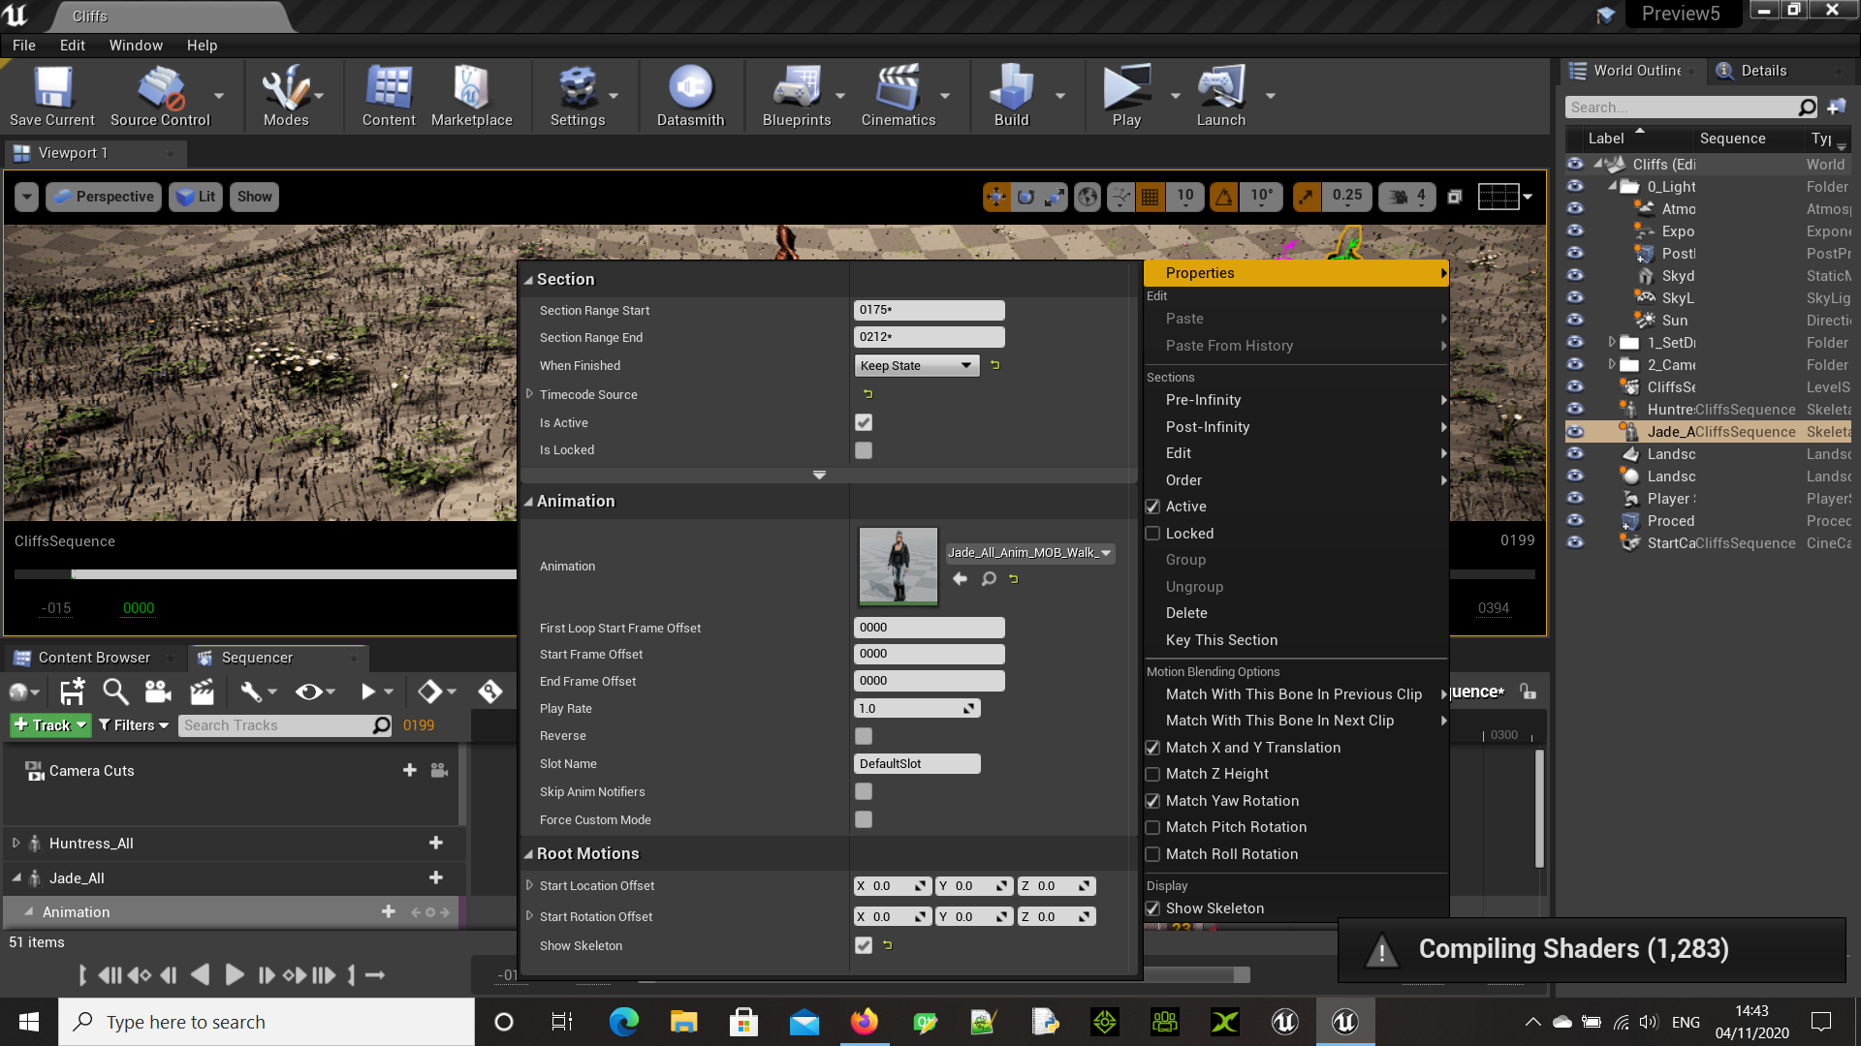
Task: Click the Build toolbar icon
Action: pos(1011,96)
